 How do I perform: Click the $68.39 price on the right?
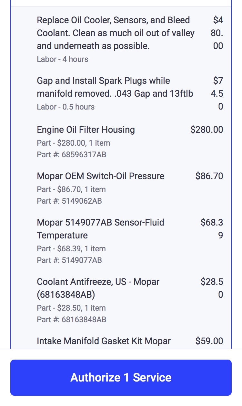[x=212, y=229]
